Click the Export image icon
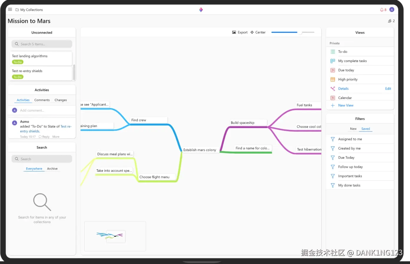Image resolution: width=410 pixels, height=264 pixels. click(234, 32)
